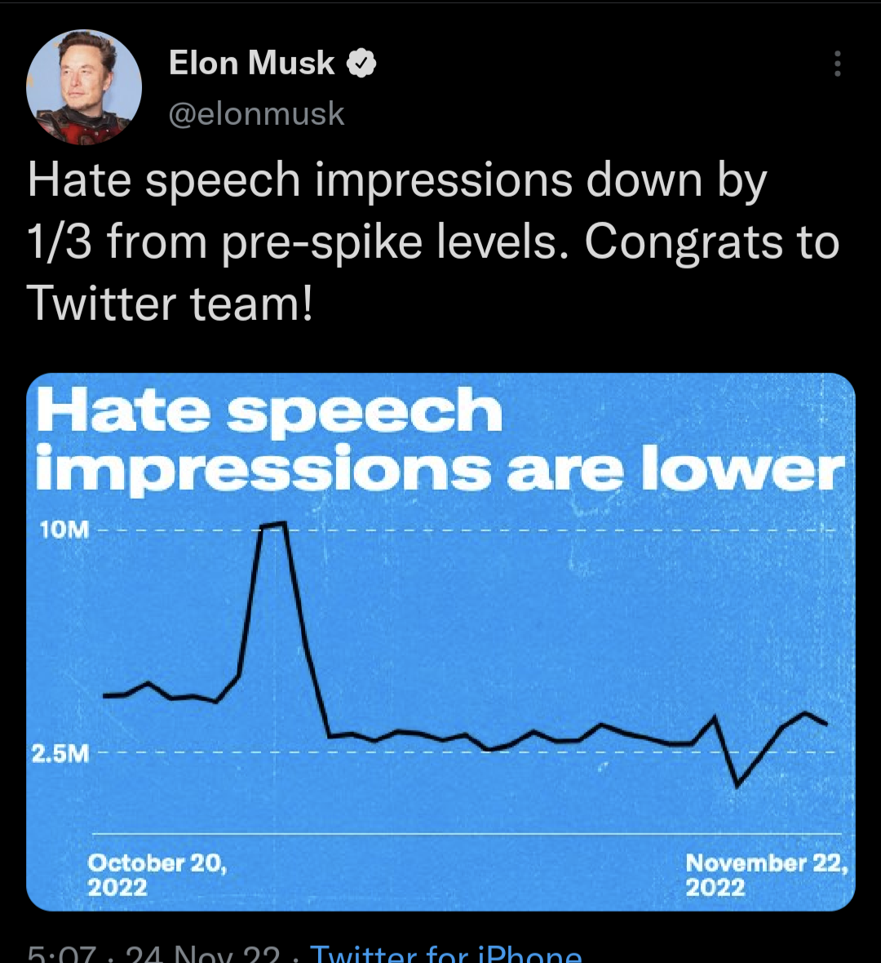This screenshot has height=963, width=881.
Task: Tap the Twitter for iPhone source link
Action: coord(445,953)
